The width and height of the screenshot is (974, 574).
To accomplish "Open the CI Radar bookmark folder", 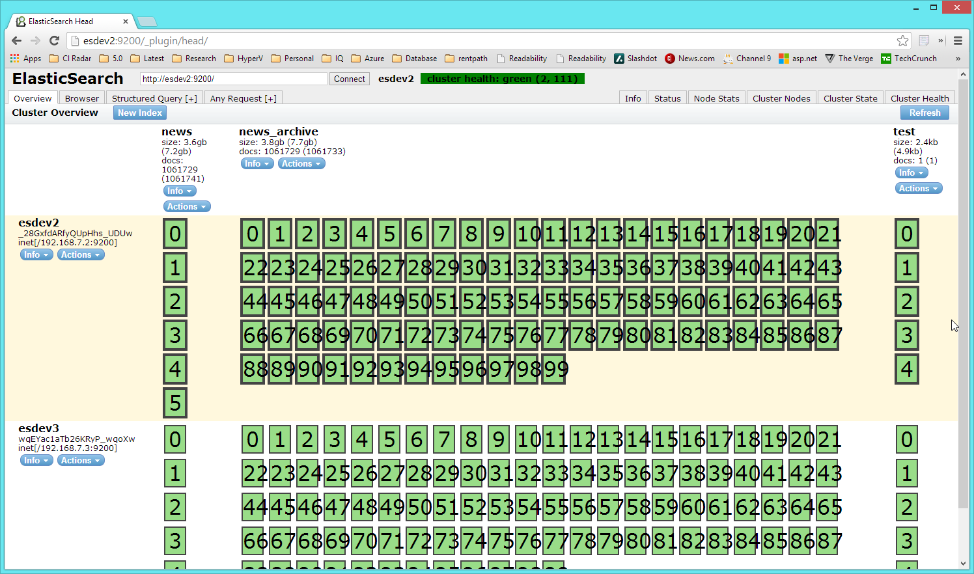I will [x=70, y=59].
